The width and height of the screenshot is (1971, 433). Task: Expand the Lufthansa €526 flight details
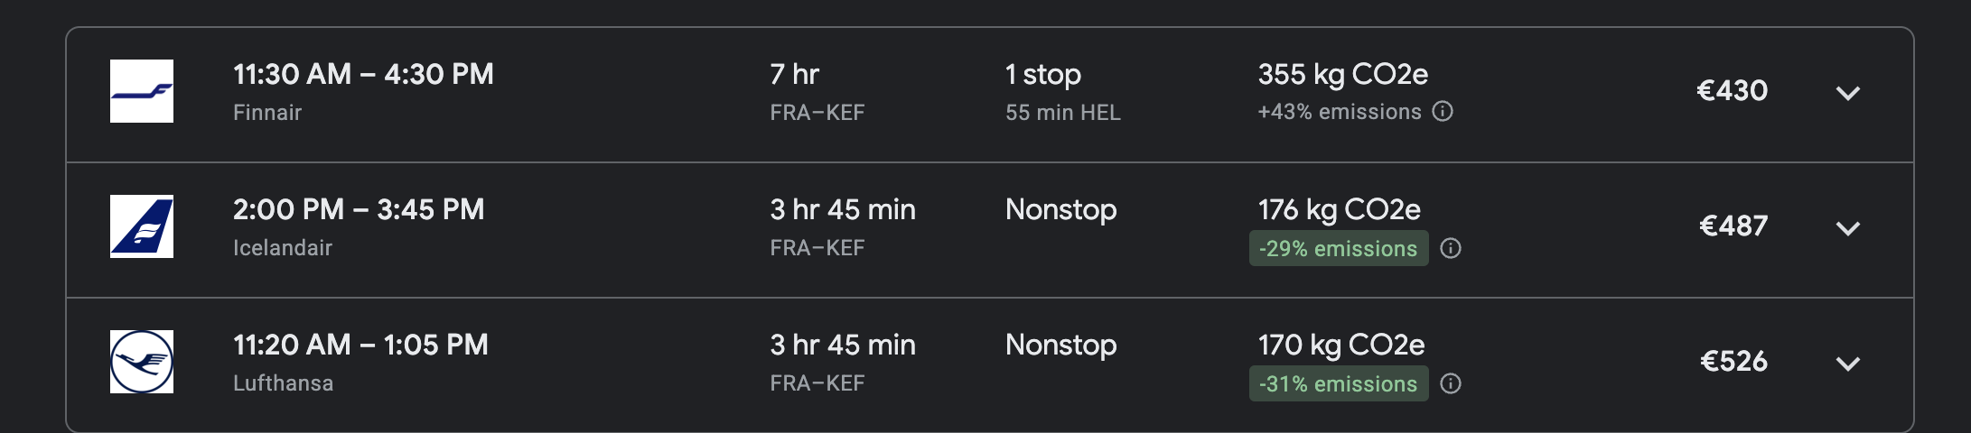click(1848, 364)
